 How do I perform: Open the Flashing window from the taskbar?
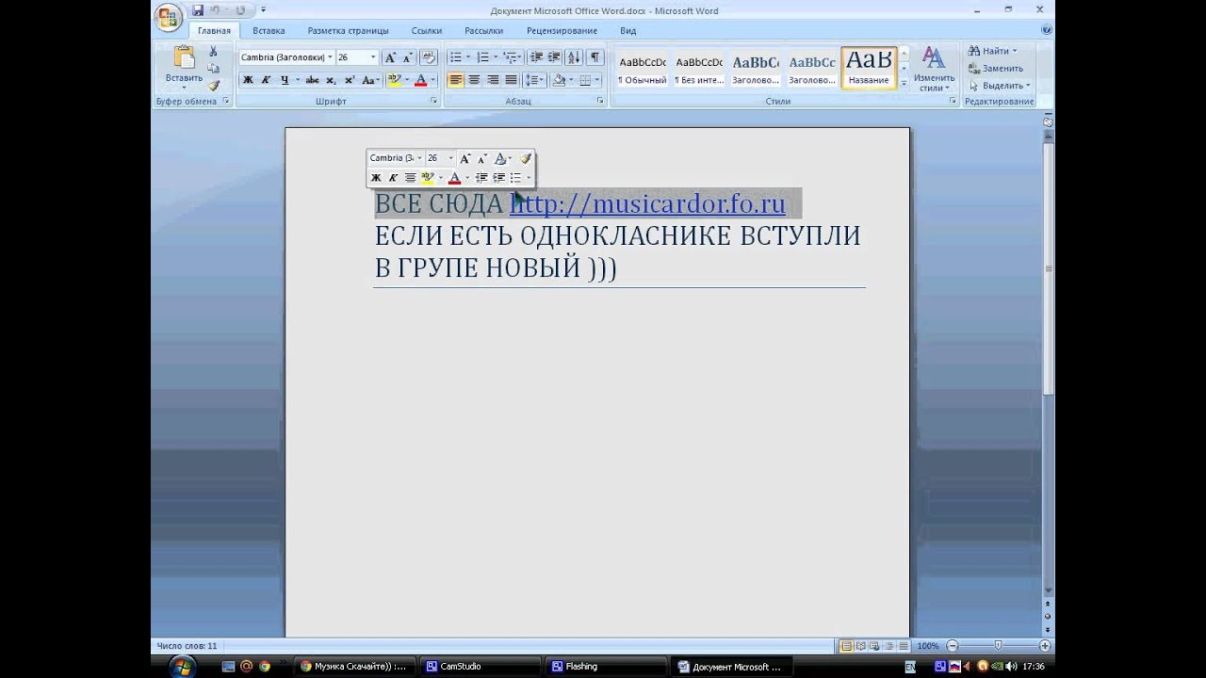[x=608, y=666]
